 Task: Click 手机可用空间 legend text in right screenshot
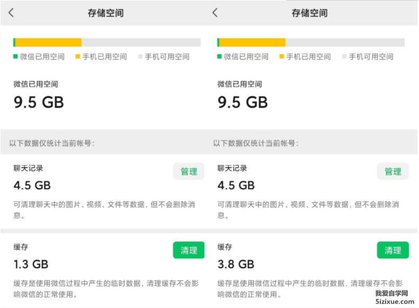click(x=371, y=56)
